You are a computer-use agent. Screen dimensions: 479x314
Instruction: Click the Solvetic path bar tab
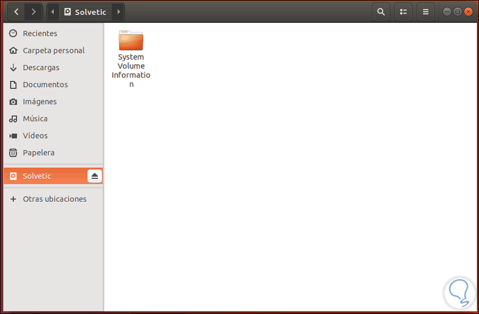coord(86,11)
